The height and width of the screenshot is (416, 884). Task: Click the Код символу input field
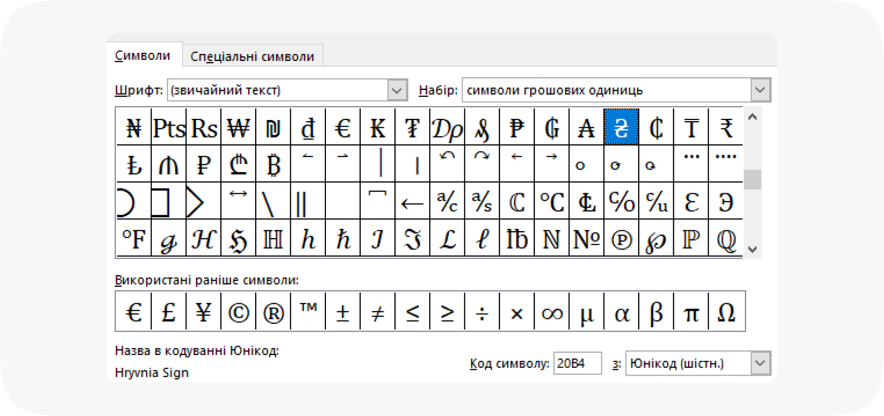coord(577,363)
